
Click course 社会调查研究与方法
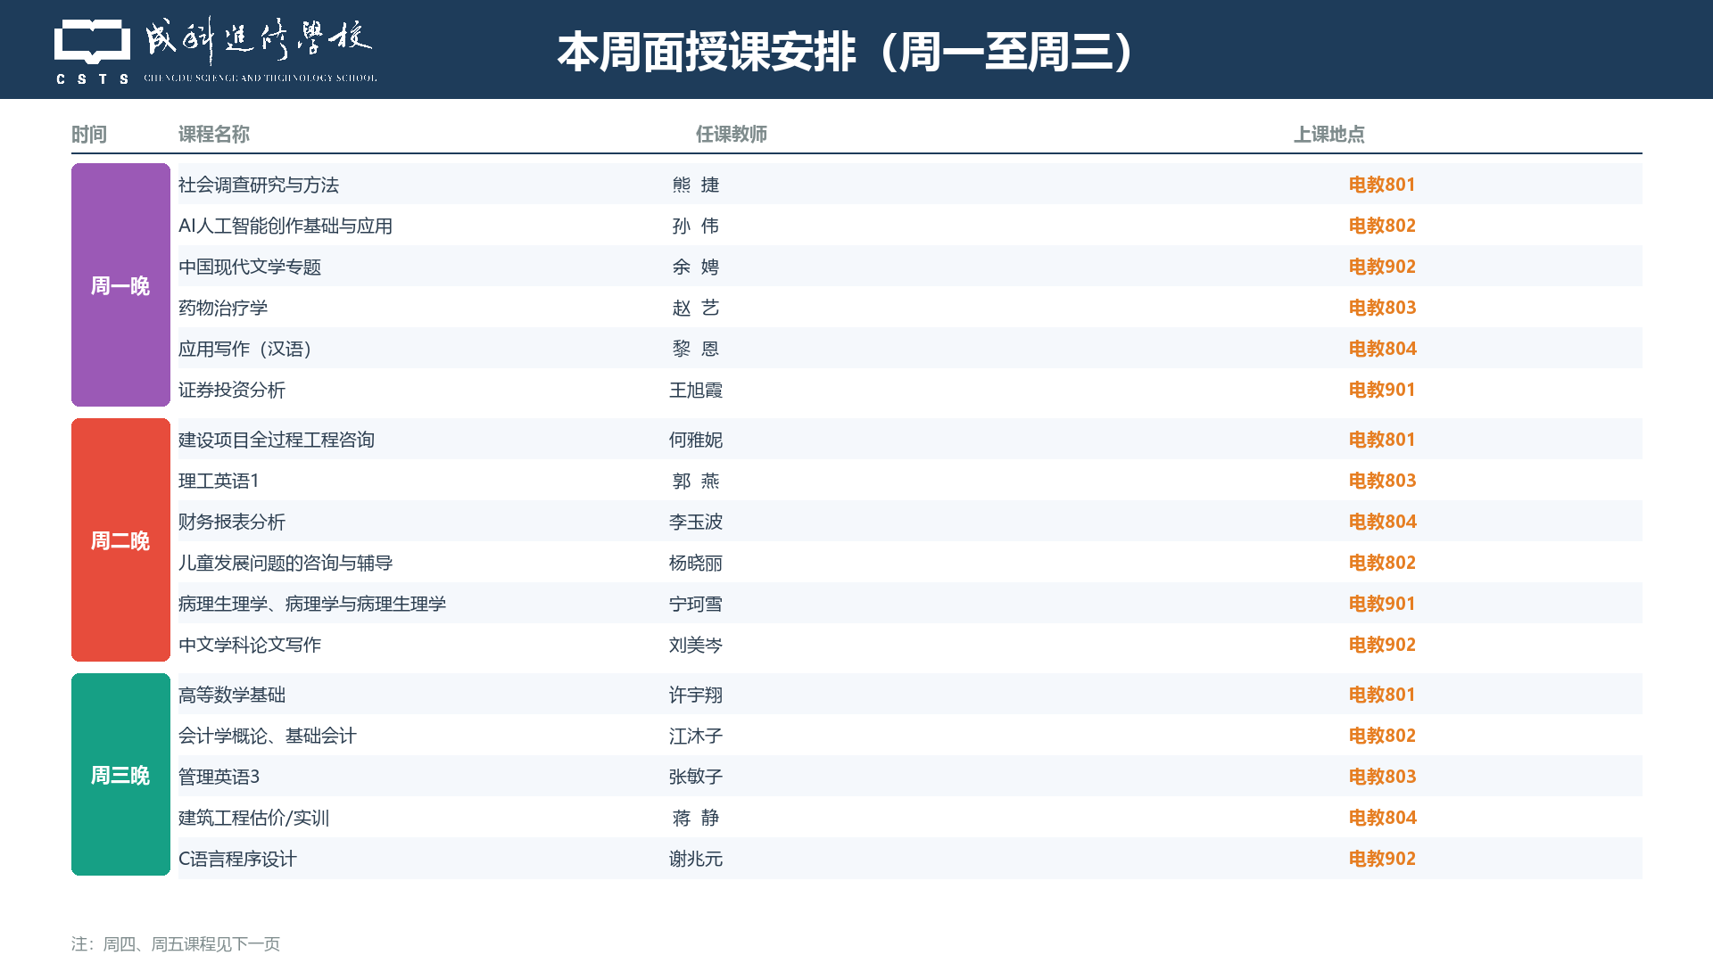click(259, 185)
